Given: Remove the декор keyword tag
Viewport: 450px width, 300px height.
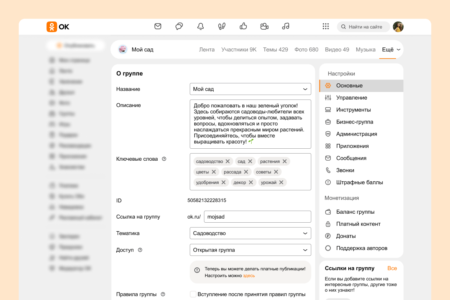Looking at the screenshot, I should tap(251, 182).
